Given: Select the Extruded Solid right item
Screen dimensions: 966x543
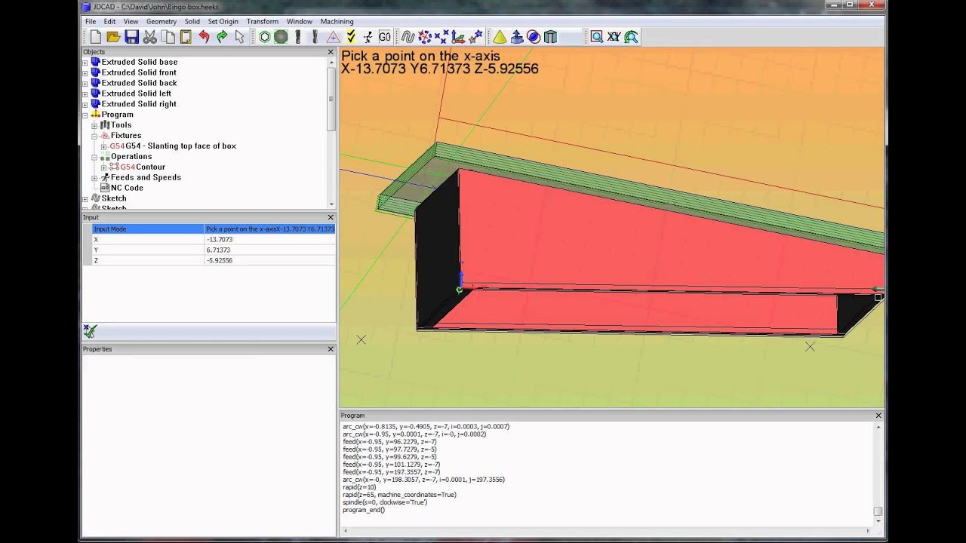Looking at the screenshot, I should pos(139,104).
